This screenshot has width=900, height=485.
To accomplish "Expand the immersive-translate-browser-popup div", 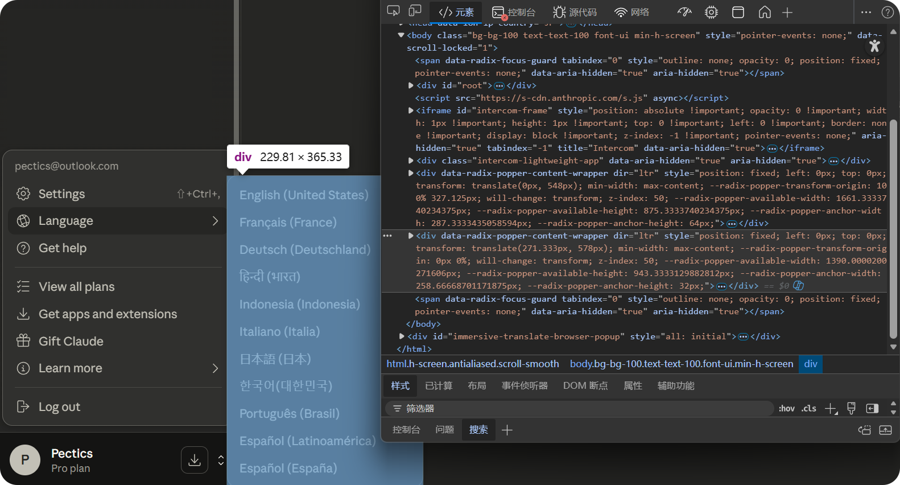I will pos(402,336).
